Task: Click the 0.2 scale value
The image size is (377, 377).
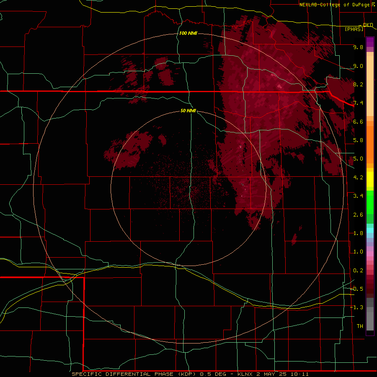Action: [x=358, y=271]
